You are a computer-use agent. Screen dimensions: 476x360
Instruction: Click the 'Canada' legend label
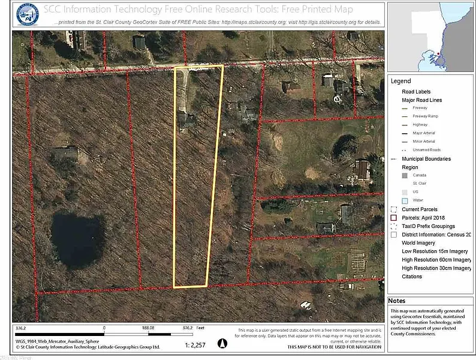(x=420, y=175)
